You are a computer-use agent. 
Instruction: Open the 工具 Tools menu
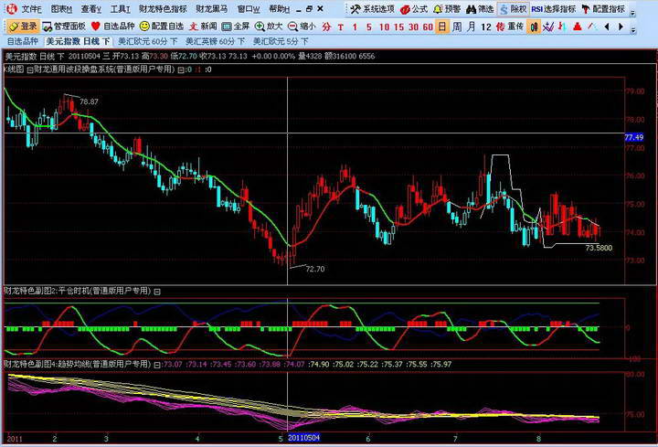pyautogui.click(x=121, y=9)
